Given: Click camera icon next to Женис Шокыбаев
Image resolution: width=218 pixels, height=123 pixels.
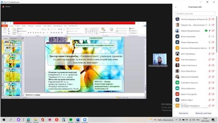Looking at the screenshot, I should pyautogui.click(x=213, y=36).
